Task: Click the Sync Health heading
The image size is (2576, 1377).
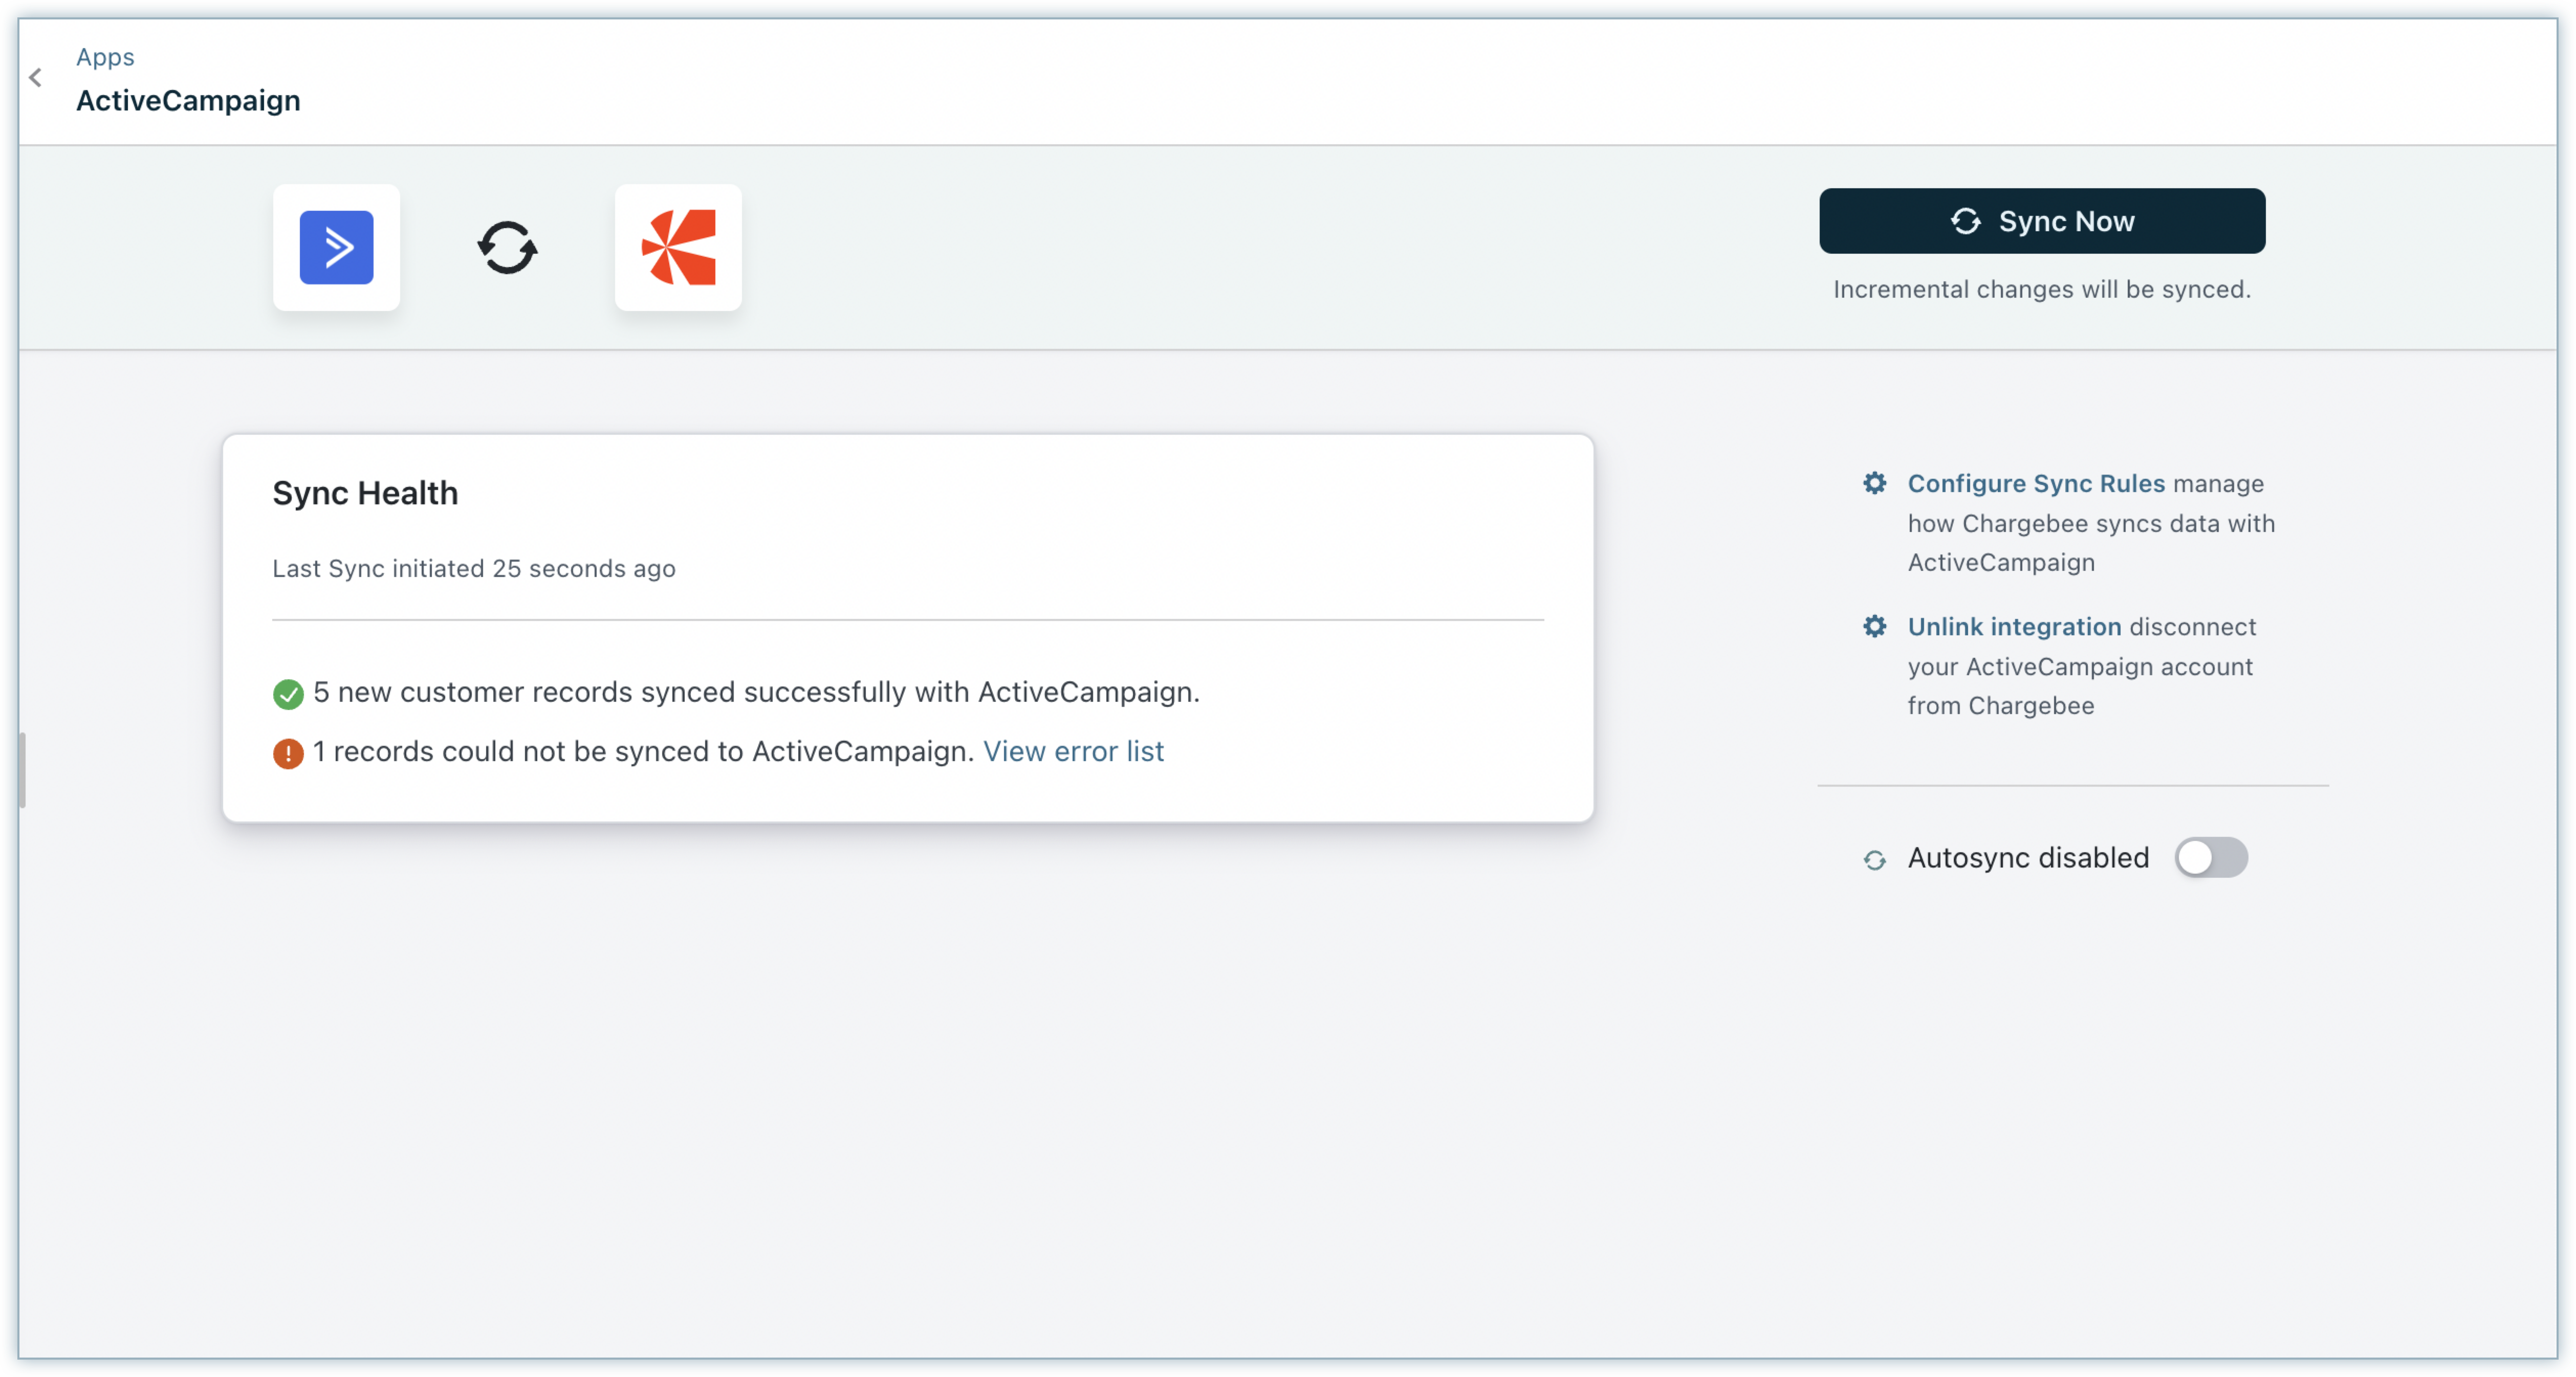Action: (365, 494)
